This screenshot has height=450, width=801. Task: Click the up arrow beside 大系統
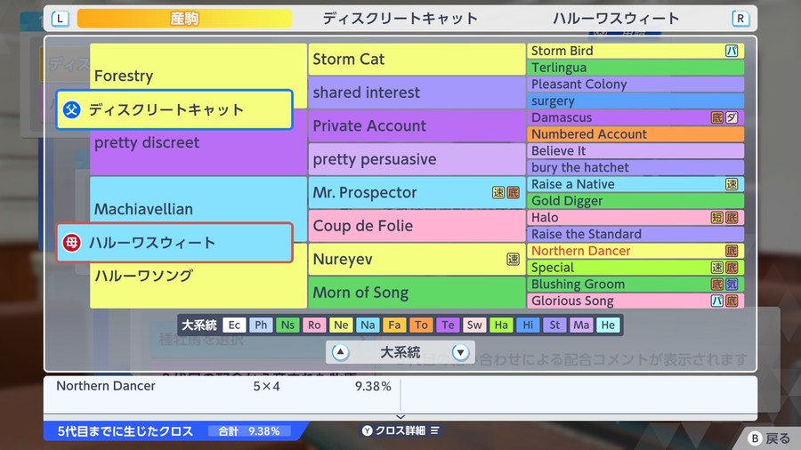click(x=340, y=352)
